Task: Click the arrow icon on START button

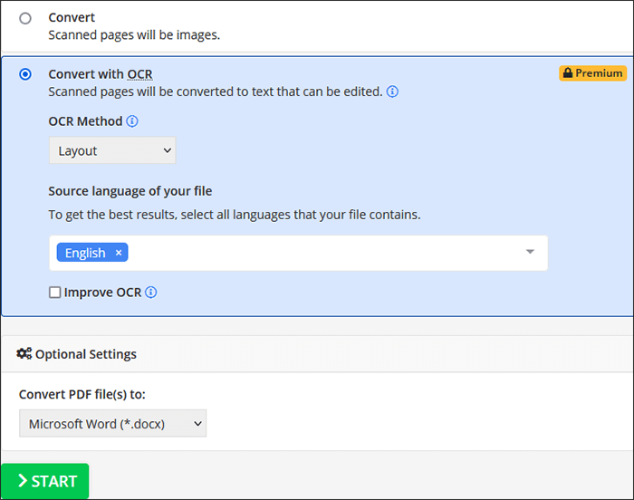Action: pyautogui.click(x=22, y=482)
